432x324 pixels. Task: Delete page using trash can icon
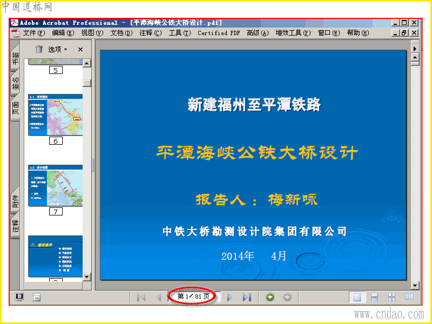[x=39, y=49]
